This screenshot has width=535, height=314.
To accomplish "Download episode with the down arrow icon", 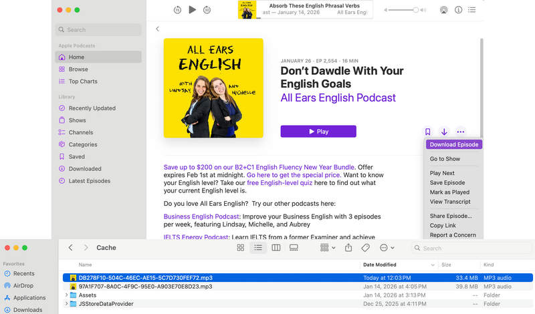I will tap(444, 132).
